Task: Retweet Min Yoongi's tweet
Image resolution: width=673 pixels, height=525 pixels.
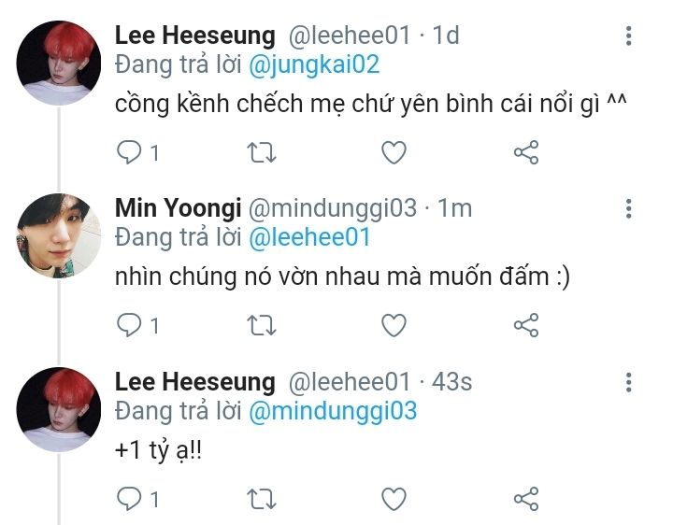Action: pyautogui.click(x=262, y=325)
